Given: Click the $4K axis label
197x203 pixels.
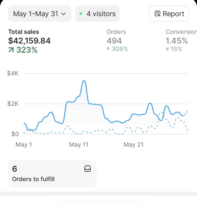Looking at the screenshot, I should tap(13, 73).
